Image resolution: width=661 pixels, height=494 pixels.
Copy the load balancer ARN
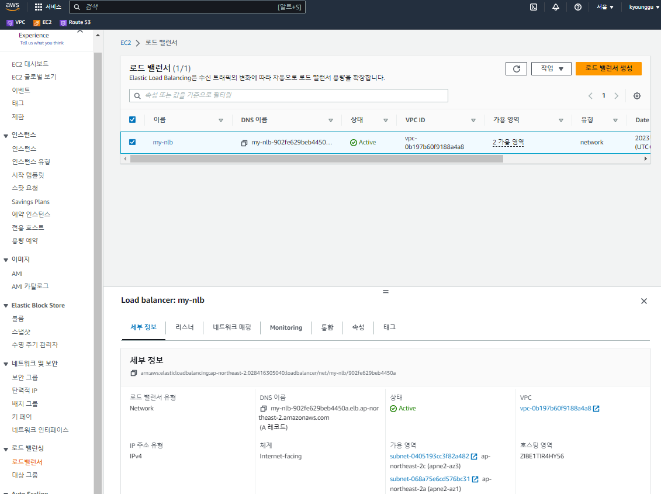(134, 373)
